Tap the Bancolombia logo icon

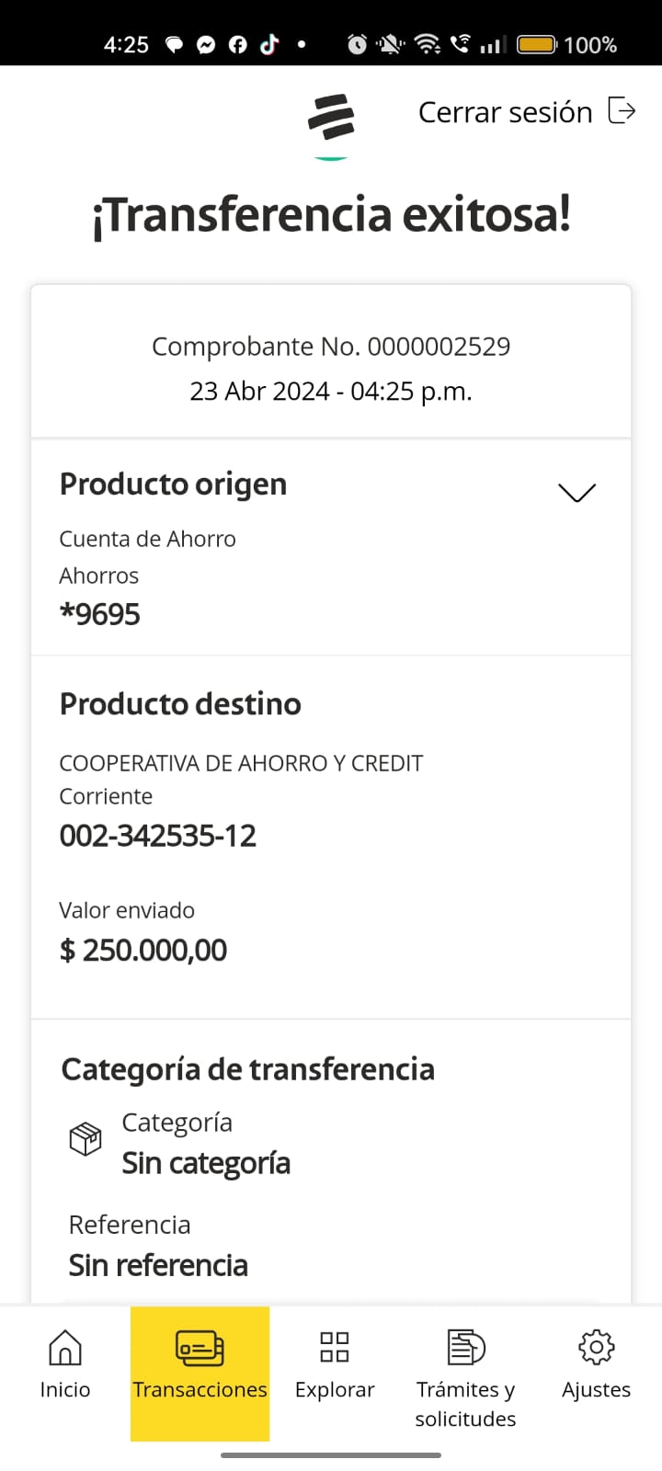(331, 118)
